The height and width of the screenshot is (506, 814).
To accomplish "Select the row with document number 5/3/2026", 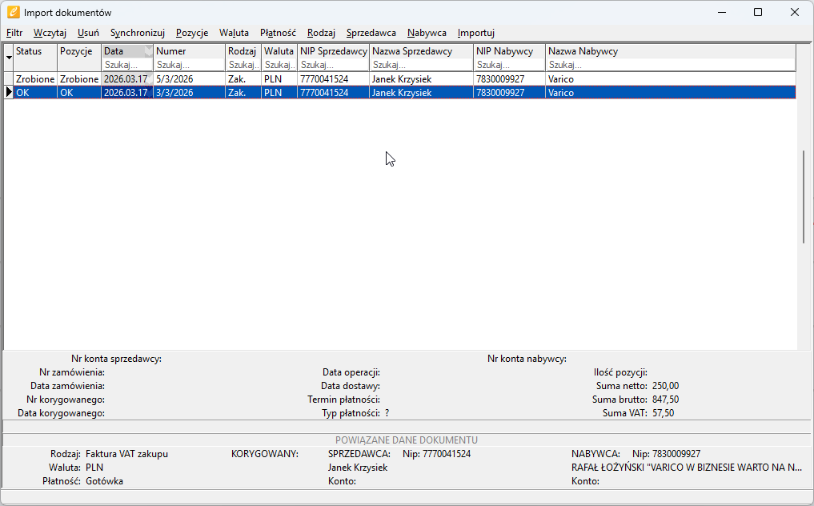I will coord(189,79).
